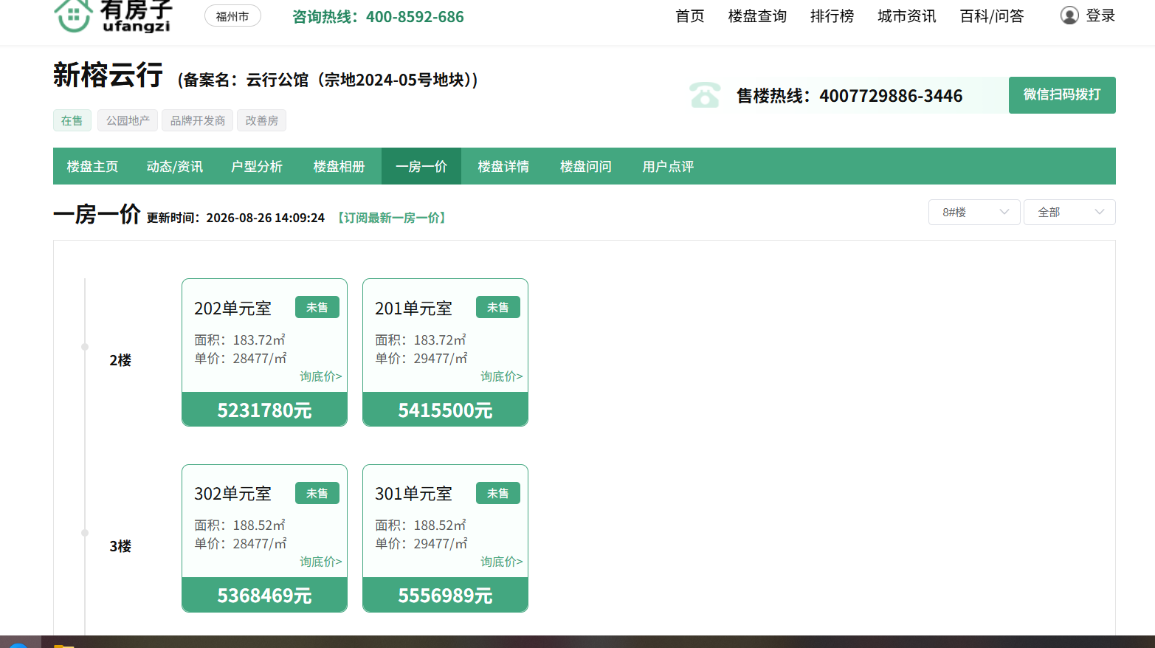Click the 5556989元 price bar

tap(445, 595)
